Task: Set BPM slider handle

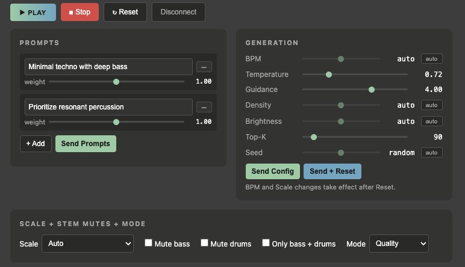Action: pyautogui.click(x=341, y=59)
